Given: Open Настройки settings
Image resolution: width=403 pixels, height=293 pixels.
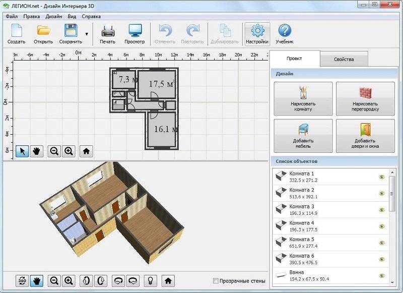Looking at the screenshot, I should coord(257,34).
